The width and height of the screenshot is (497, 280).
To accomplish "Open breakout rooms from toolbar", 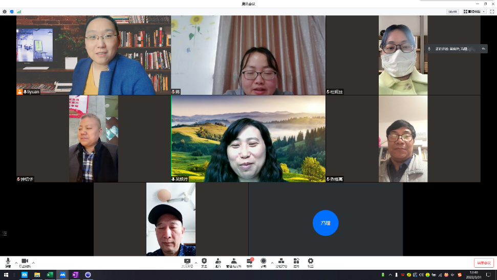I will pyautogui.click(x=281, y=262).
